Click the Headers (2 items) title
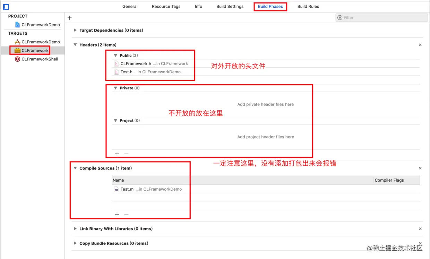 coord(98,45)
